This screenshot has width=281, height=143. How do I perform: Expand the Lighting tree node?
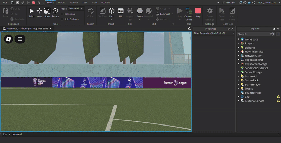point(238,48)
